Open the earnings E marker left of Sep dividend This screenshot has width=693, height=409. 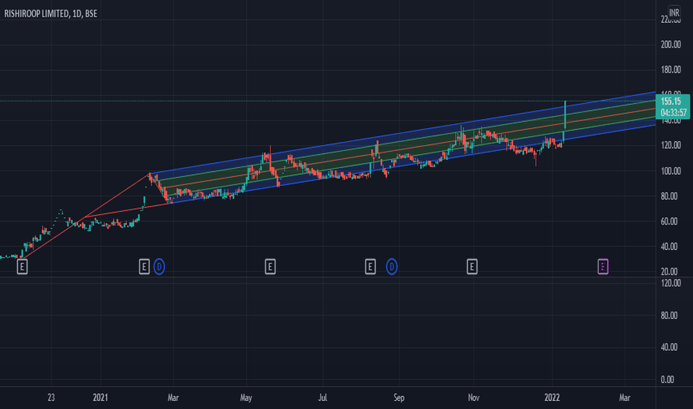coord(370,267)
